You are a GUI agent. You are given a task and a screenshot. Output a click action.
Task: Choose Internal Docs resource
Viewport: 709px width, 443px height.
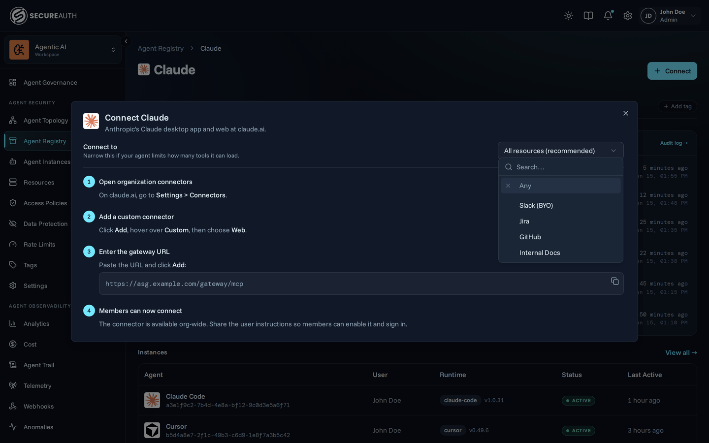click(561, 253)
